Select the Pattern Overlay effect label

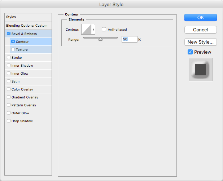24,105
